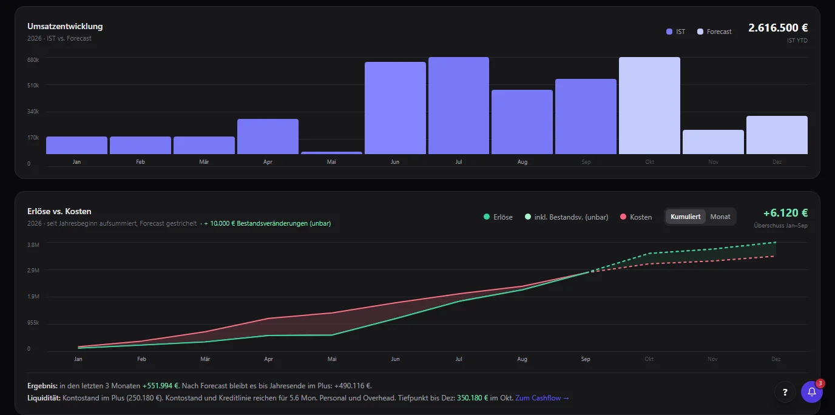Click the Umsatzentwicklung chart title

point(65,27)
